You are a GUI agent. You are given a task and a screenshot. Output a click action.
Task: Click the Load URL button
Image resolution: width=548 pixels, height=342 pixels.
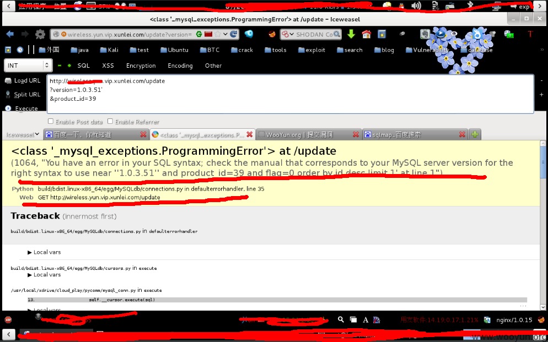coord(23,80)
